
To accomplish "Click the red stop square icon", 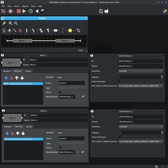I will [19, 11].
